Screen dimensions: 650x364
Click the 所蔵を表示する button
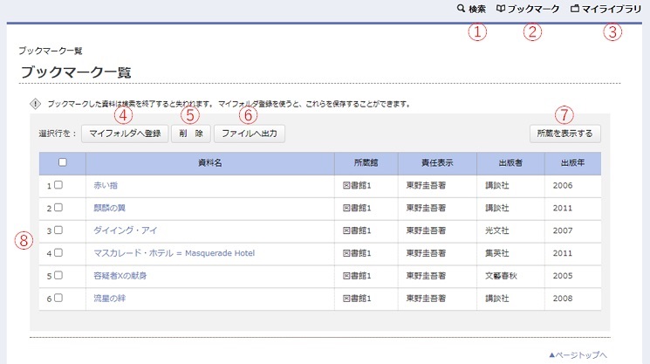point(564,134)
